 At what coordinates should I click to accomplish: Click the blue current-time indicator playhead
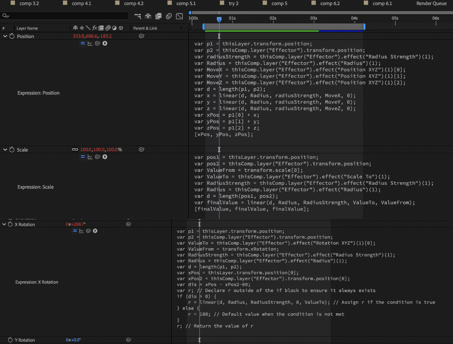[219, 19]
